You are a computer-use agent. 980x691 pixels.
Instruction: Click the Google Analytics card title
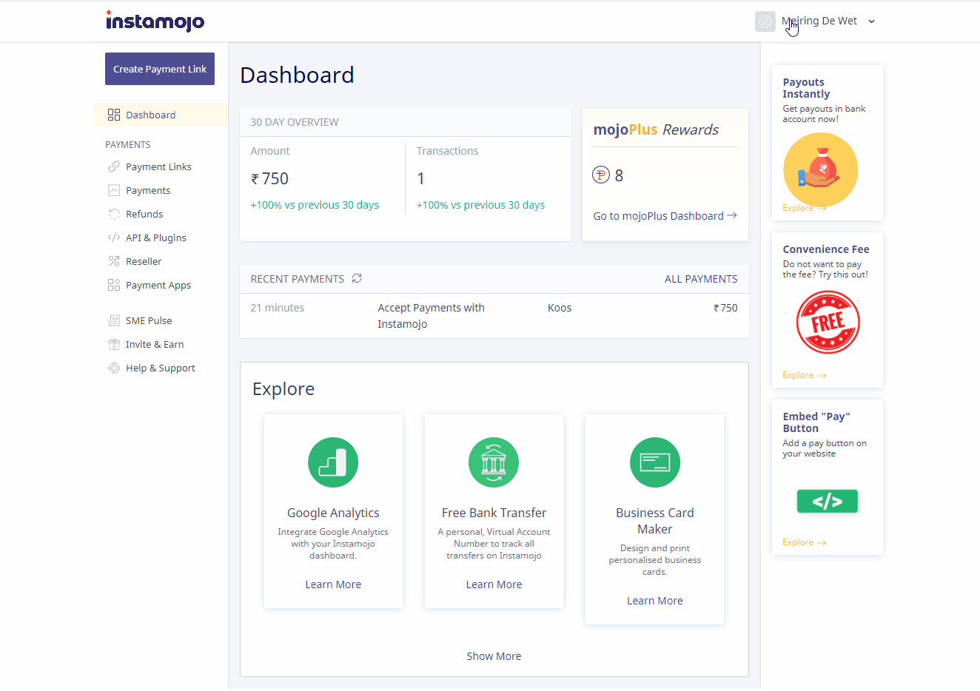click(x=333, y=513)
